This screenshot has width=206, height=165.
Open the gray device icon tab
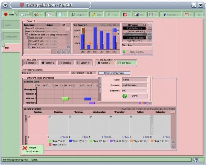[153, 14]
